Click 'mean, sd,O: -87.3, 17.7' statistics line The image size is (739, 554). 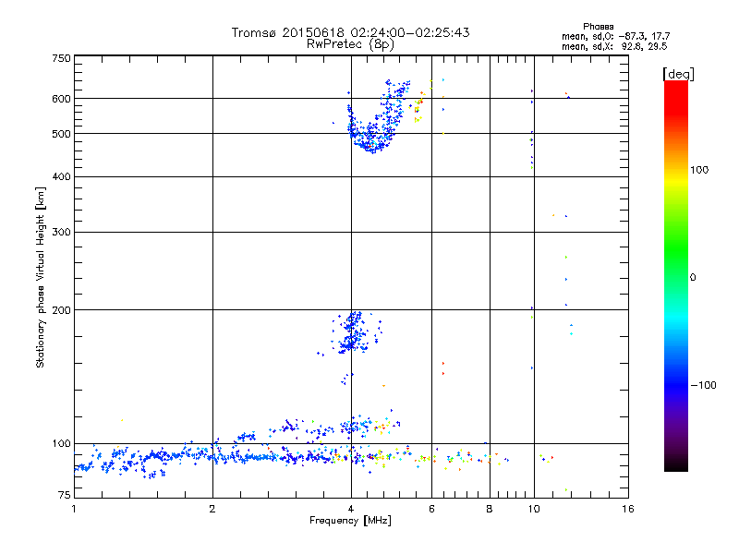point(615,36)
